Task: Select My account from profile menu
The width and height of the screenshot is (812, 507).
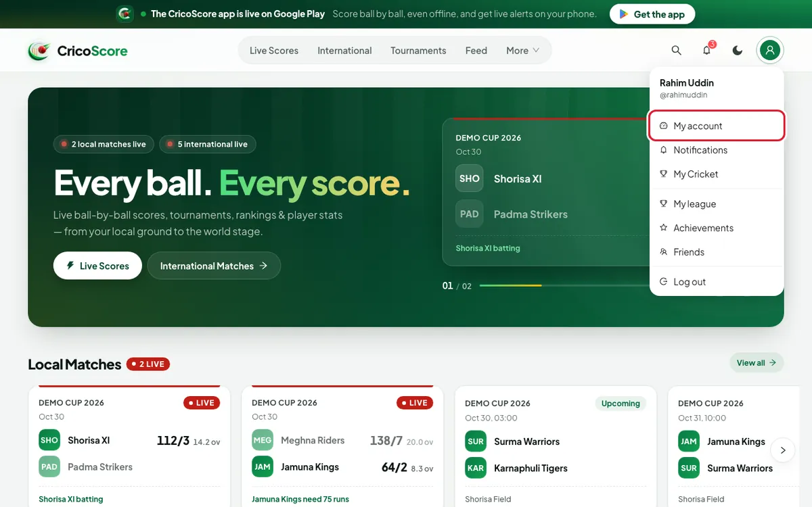Action: (717, 126)
